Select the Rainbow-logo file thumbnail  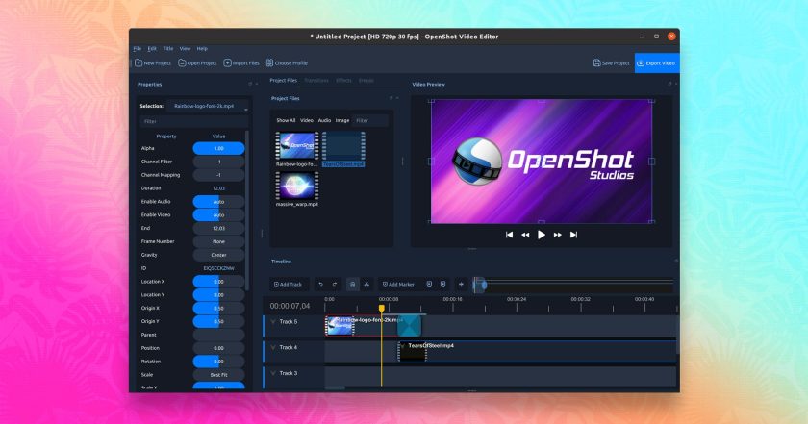297,146
